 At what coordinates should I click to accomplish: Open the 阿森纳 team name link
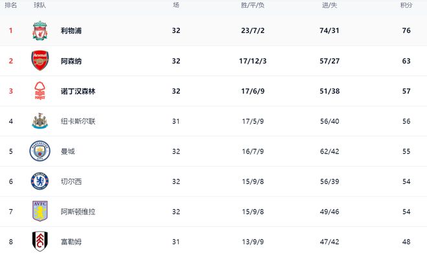71,61
